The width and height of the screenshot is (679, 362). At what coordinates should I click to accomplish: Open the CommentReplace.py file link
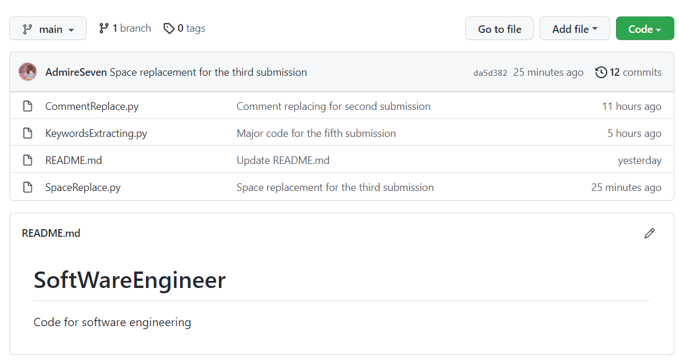coord(92,106)
